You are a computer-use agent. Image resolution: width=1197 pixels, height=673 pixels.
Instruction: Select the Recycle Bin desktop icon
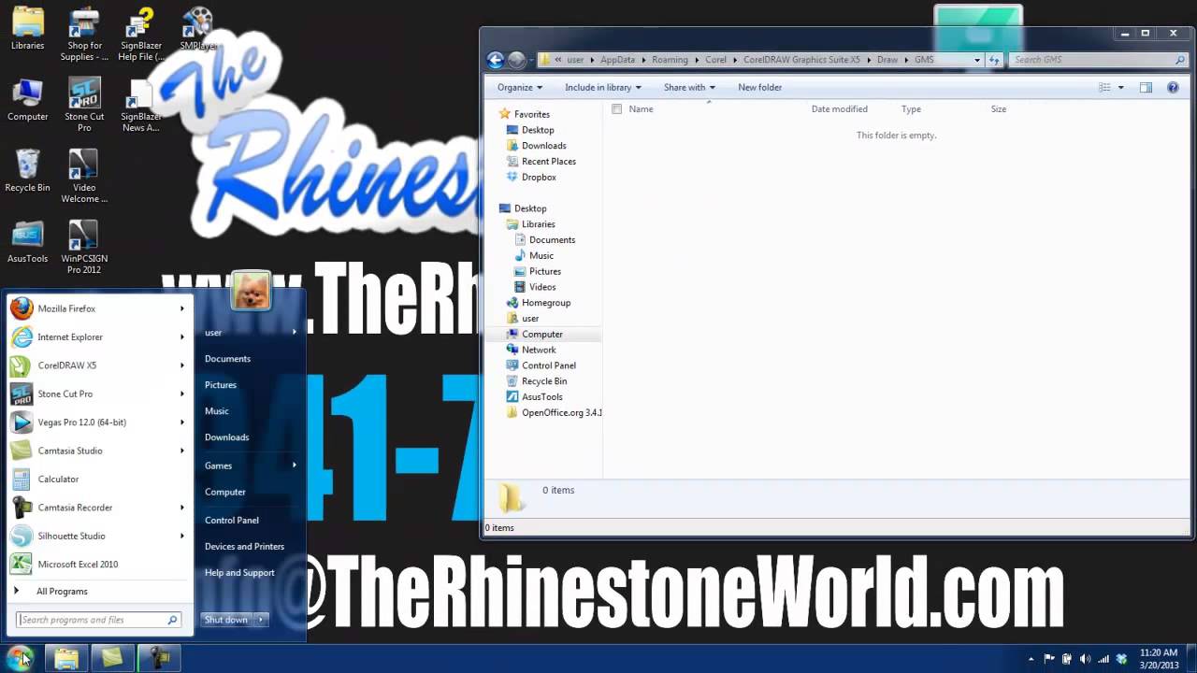[x=28, y=170]
